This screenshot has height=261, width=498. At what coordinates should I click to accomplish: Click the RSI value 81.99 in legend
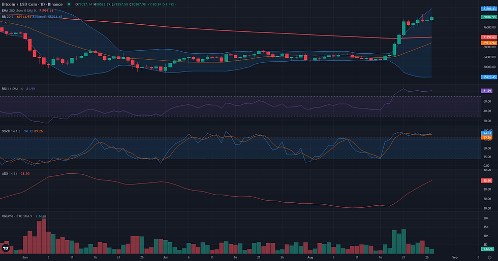tap(30, 89)
